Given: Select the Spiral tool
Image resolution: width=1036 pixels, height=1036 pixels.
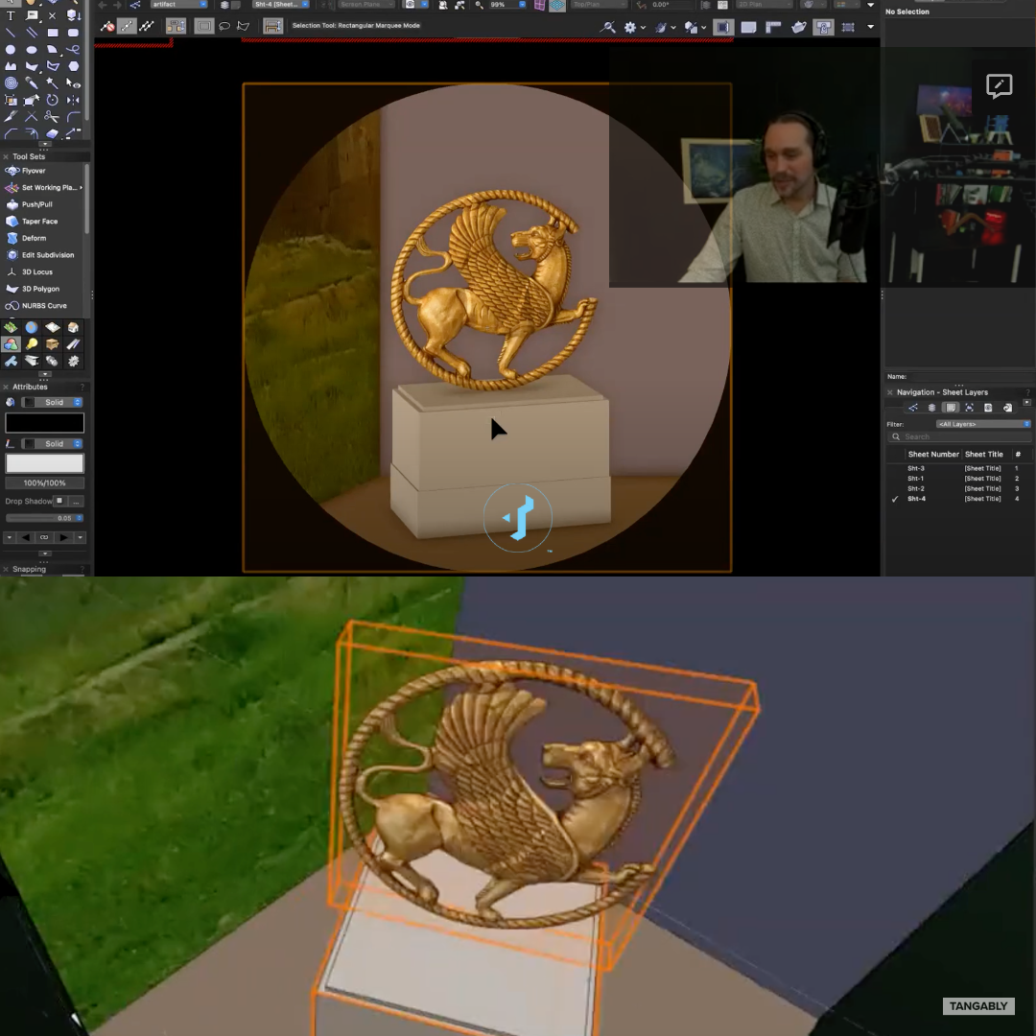Looking at the screenshot, I should [11, 83].
